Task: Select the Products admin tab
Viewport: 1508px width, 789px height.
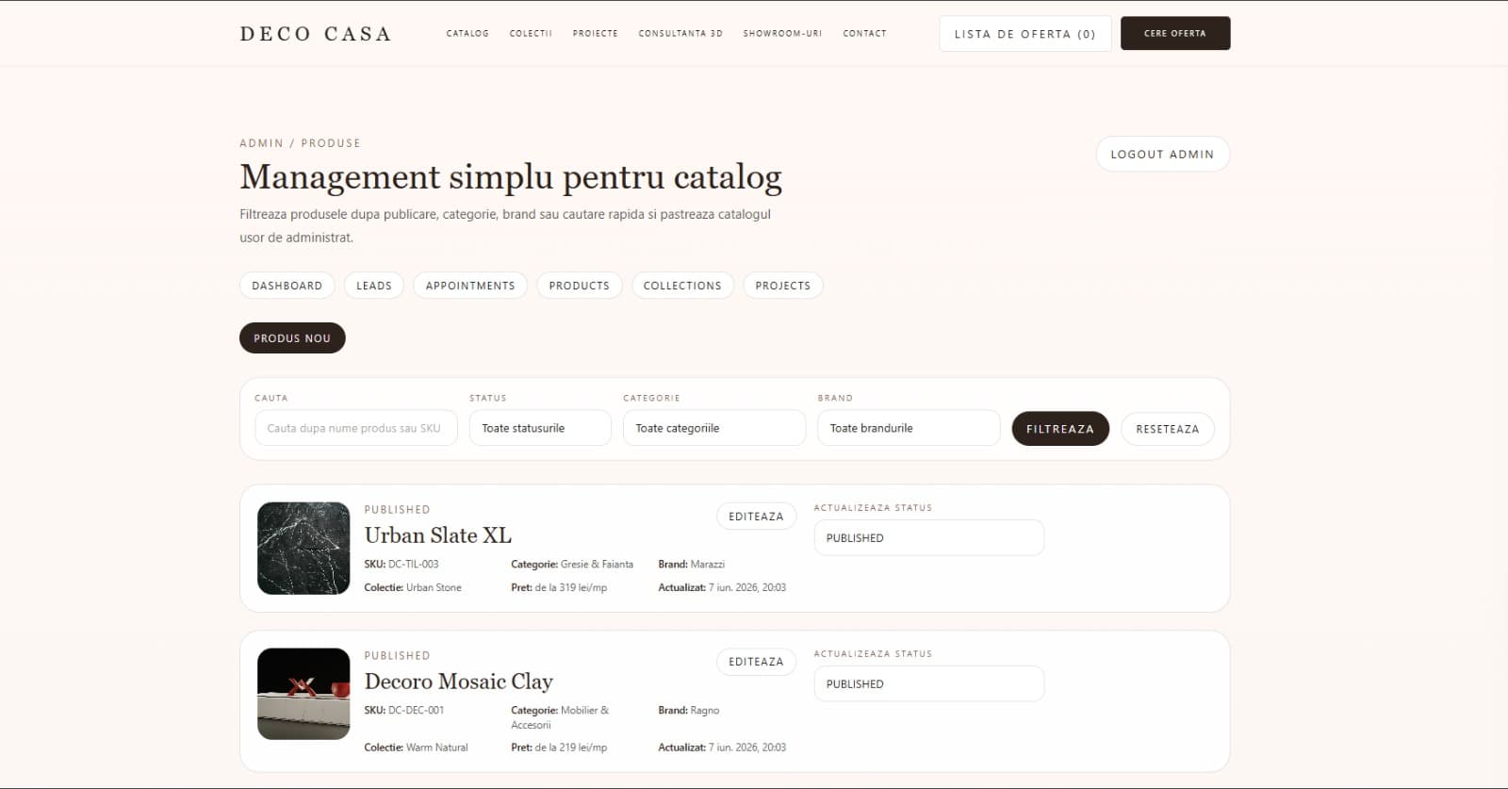Action: point(579,286)
